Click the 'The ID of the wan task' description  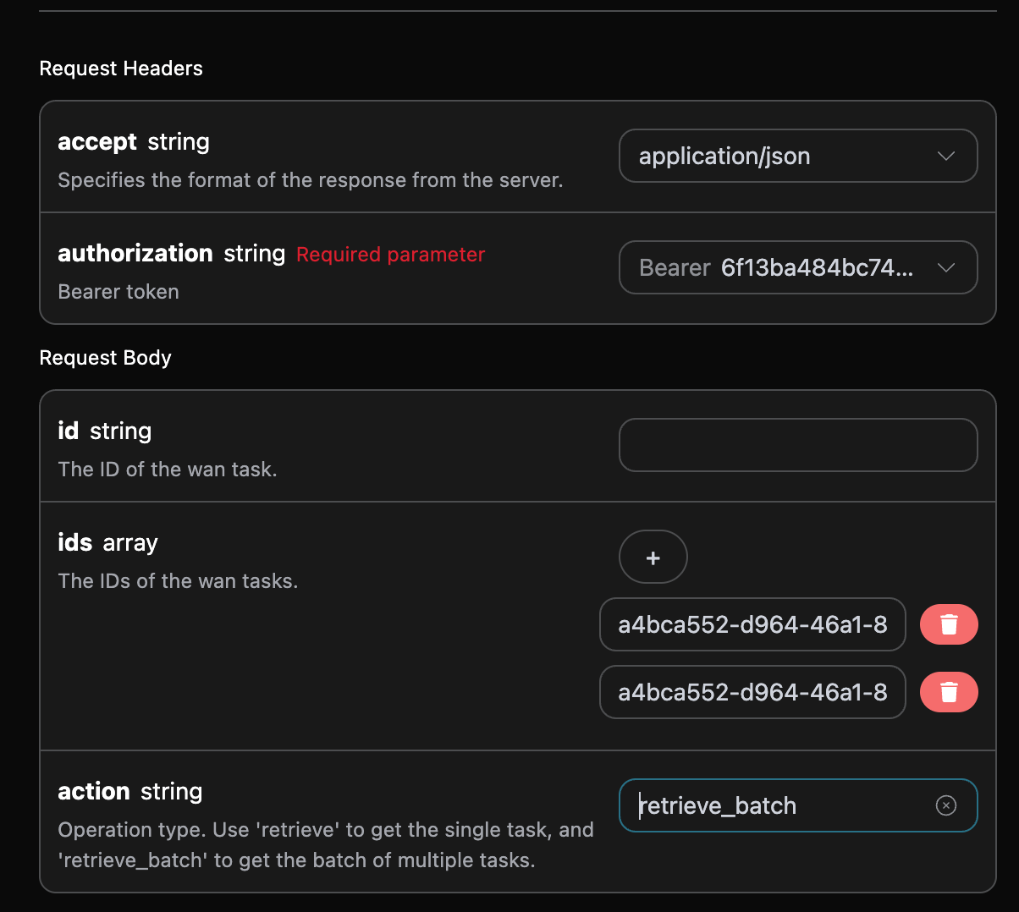[x=168, y=470]
